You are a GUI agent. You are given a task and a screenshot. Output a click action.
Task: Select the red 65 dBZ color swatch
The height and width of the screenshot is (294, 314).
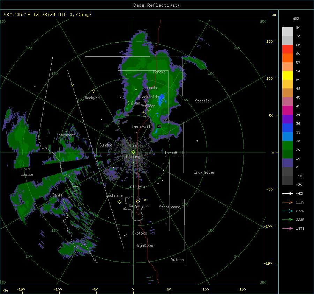[x=287, y=49]
